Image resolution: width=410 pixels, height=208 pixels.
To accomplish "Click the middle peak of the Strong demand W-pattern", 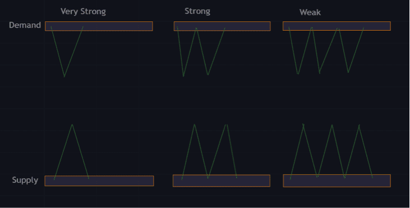I will point(196,28).
